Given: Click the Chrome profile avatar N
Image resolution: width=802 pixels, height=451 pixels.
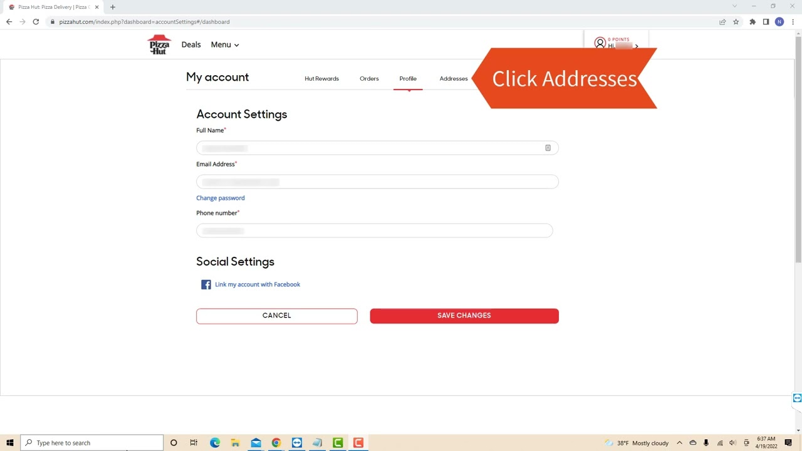Looking at the screenshot, I should tap(779, 21).
